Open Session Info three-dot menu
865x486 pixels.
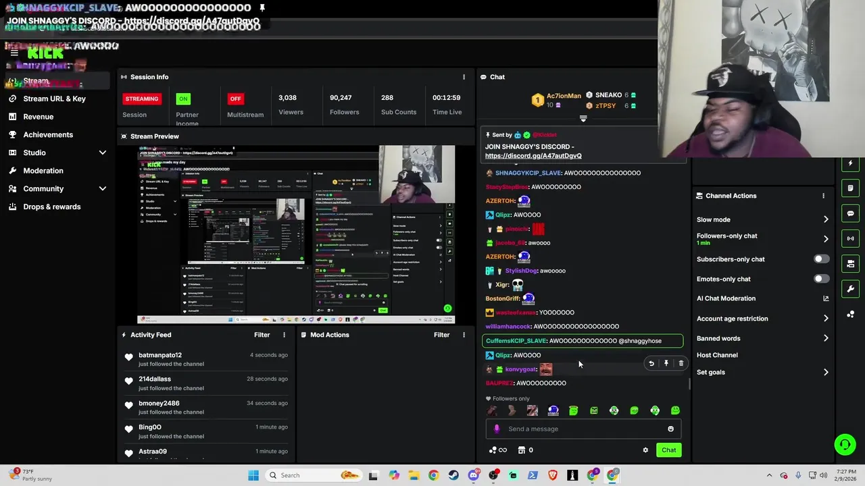click(x=464, y=77)
